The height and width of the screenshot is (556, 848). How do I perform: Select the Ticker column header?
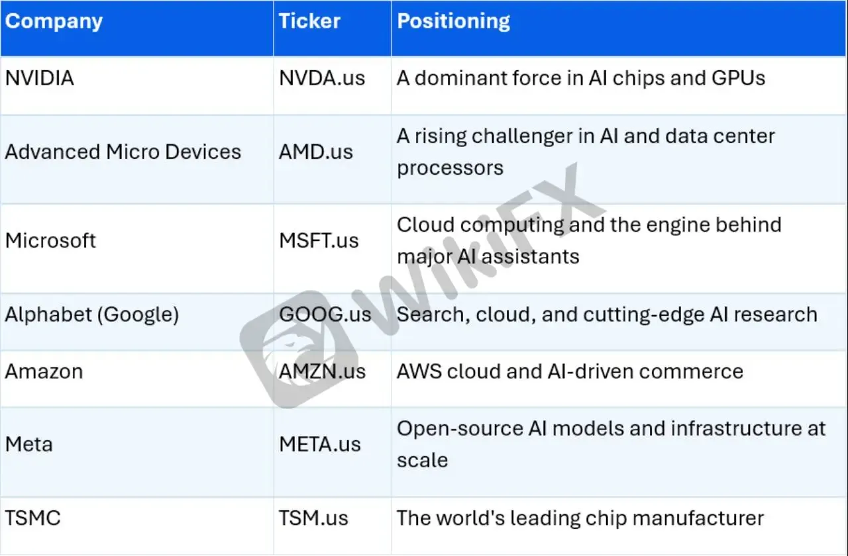tap(309, 21)
